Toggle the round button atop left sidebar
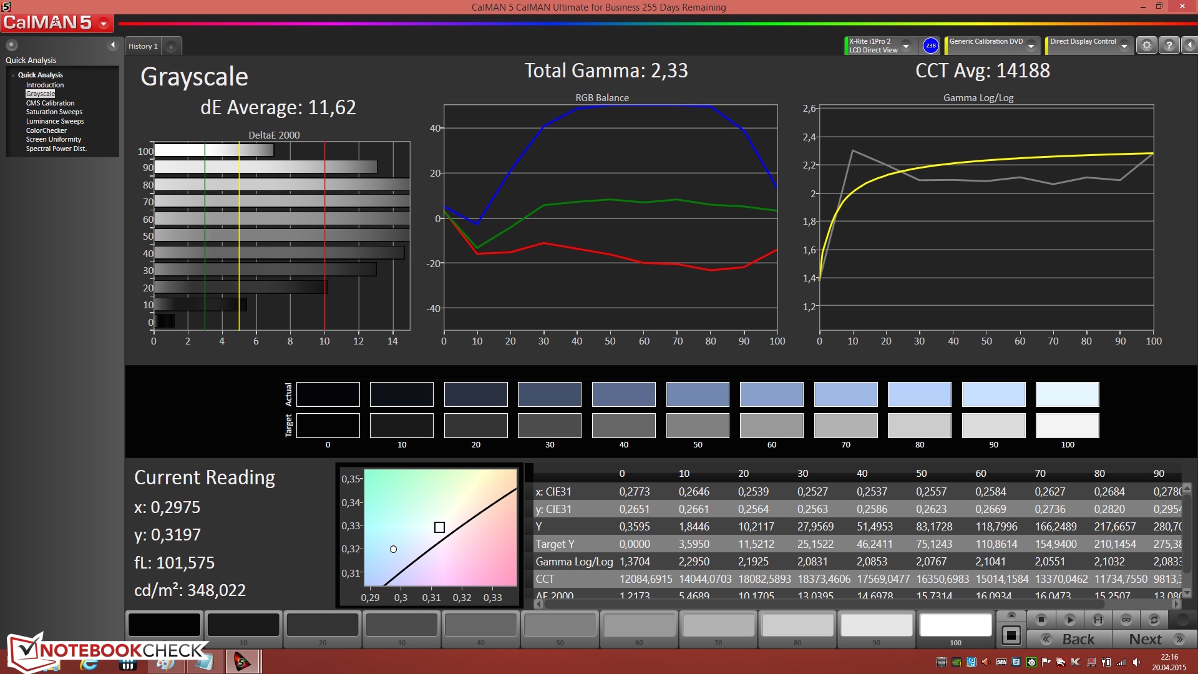Viewport: 1198px width, 674px height. coord(12,45)
